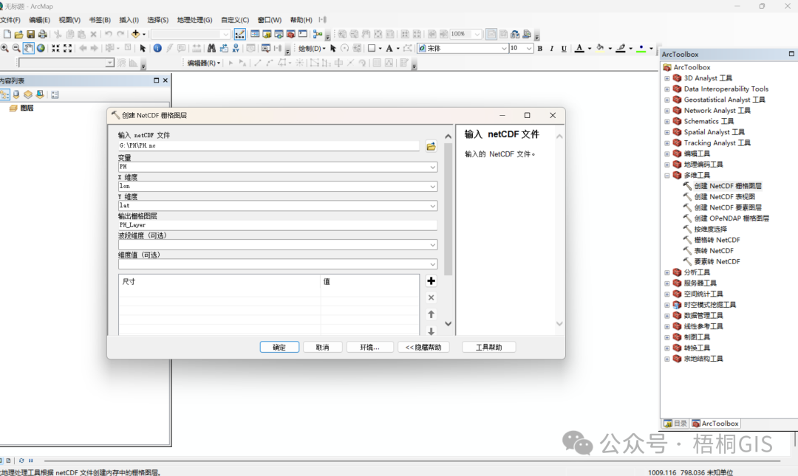Screen dimensions: 798x476
Task: Save the map with the floppy icon
Action: [30, 34]
